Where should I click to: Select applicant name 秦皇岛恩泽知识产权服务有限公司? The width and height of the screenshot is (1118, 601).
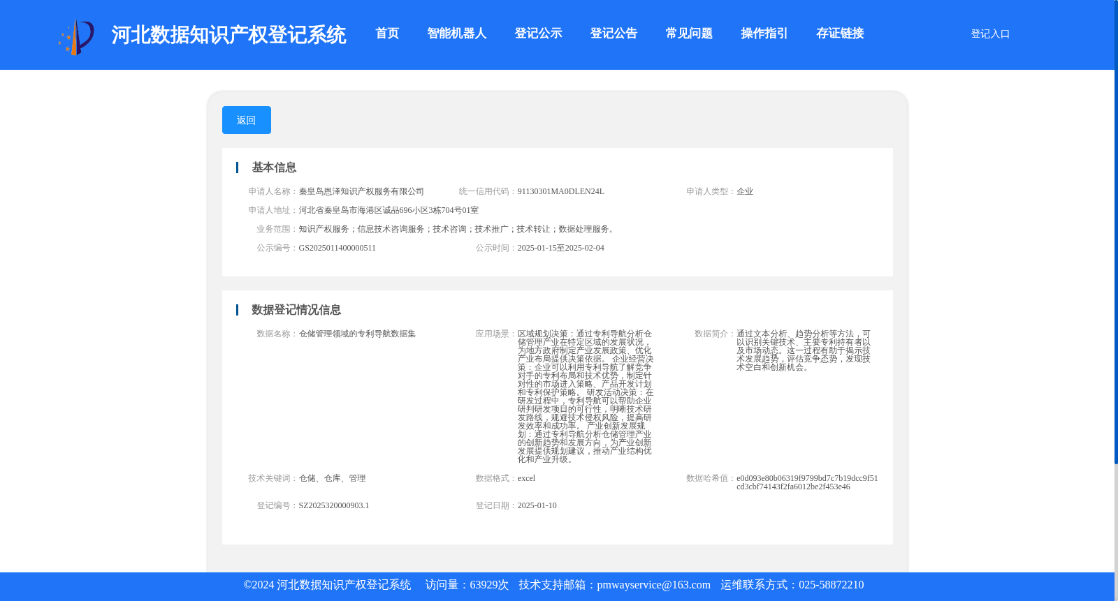point(361,191)
